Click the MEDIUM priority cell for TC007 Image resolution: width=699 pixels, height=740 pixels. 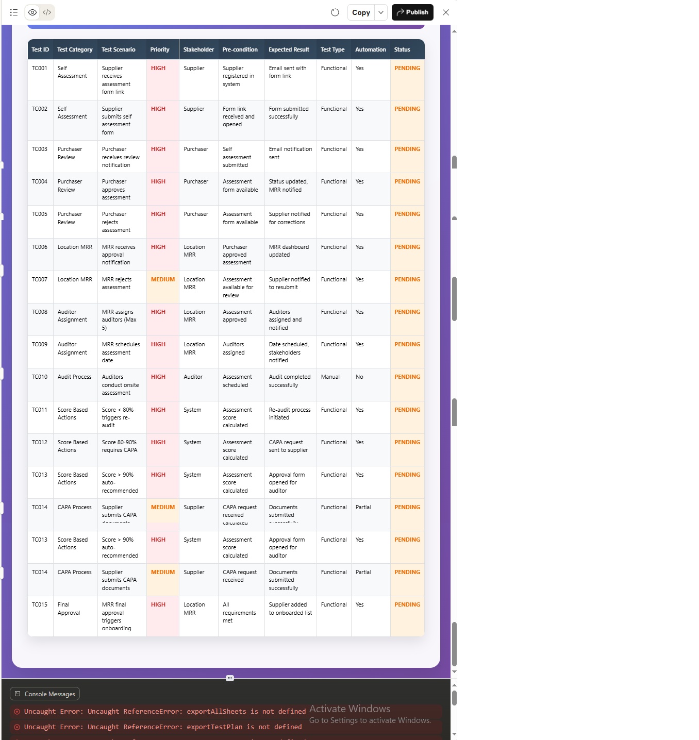[x=163, y=279]
